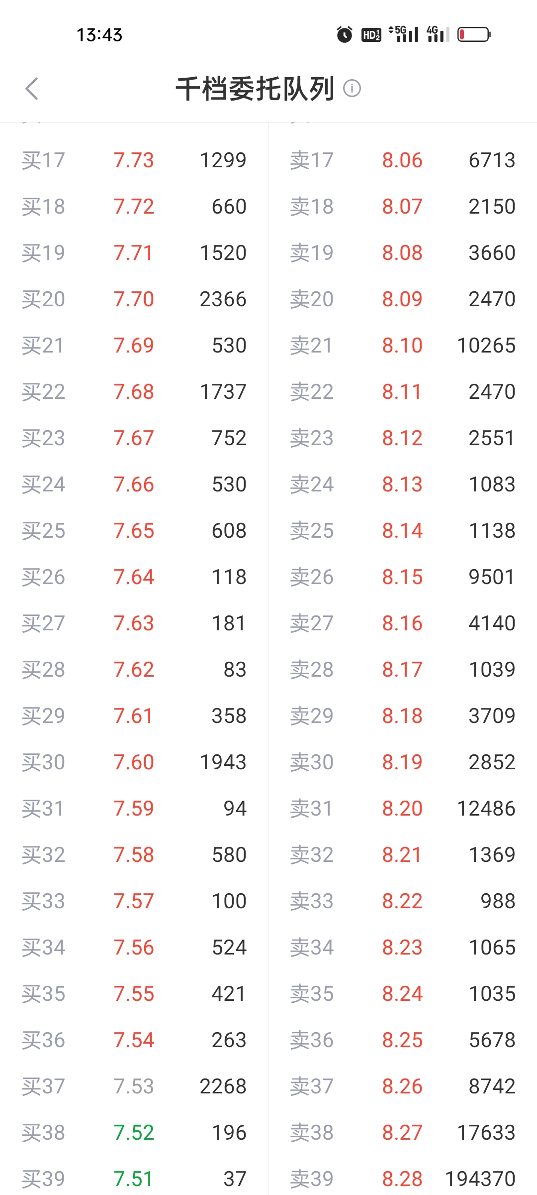Tap the green 7.52 price in 买38

pyautogui.click(x=134, y=1132)
